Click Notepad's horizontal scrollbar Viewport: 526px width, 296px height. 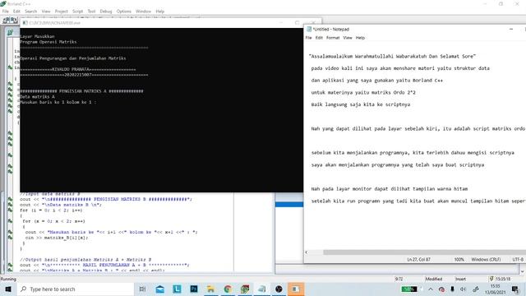(424, 252)
